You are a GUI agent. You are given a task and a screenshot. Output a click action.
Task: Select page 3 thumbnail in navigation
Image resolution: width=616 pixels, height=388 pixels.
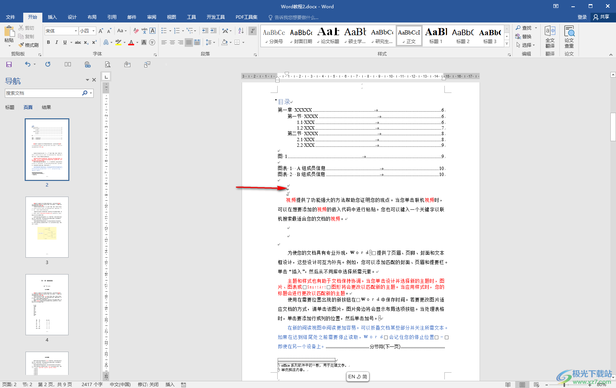(x=47, y=227)
